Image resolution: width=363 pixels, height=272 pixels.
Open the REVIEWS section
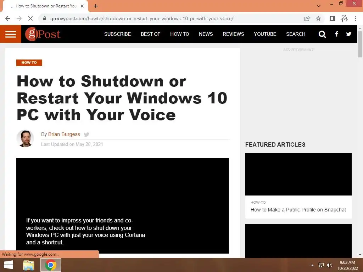pos(233,34)
